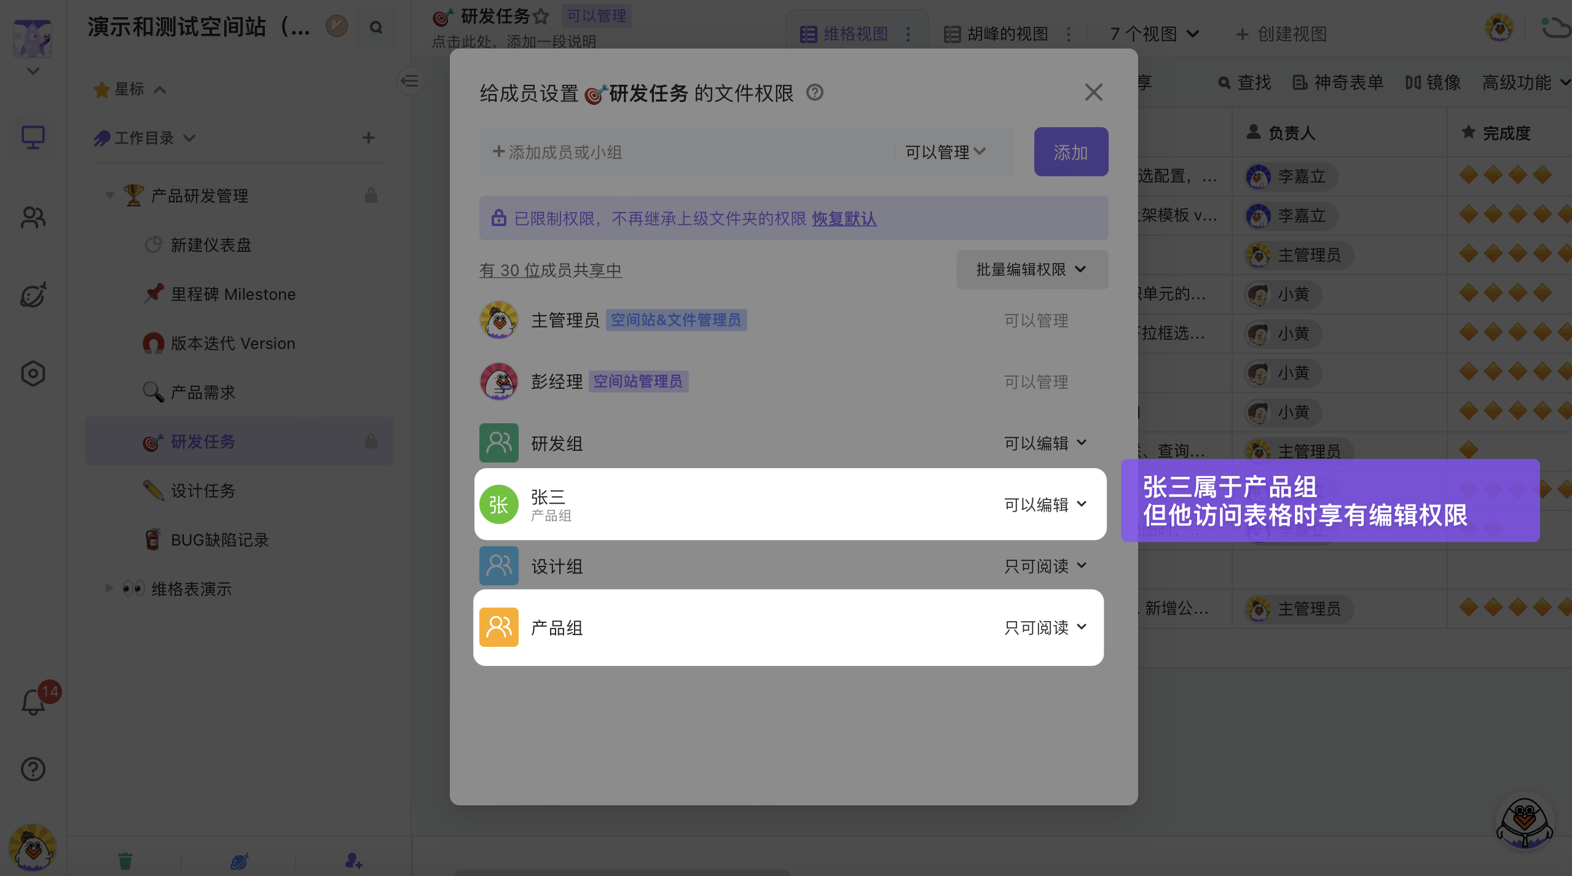Click the invite member icon at bottom
1572x876 pixels.
pos(353,861)
